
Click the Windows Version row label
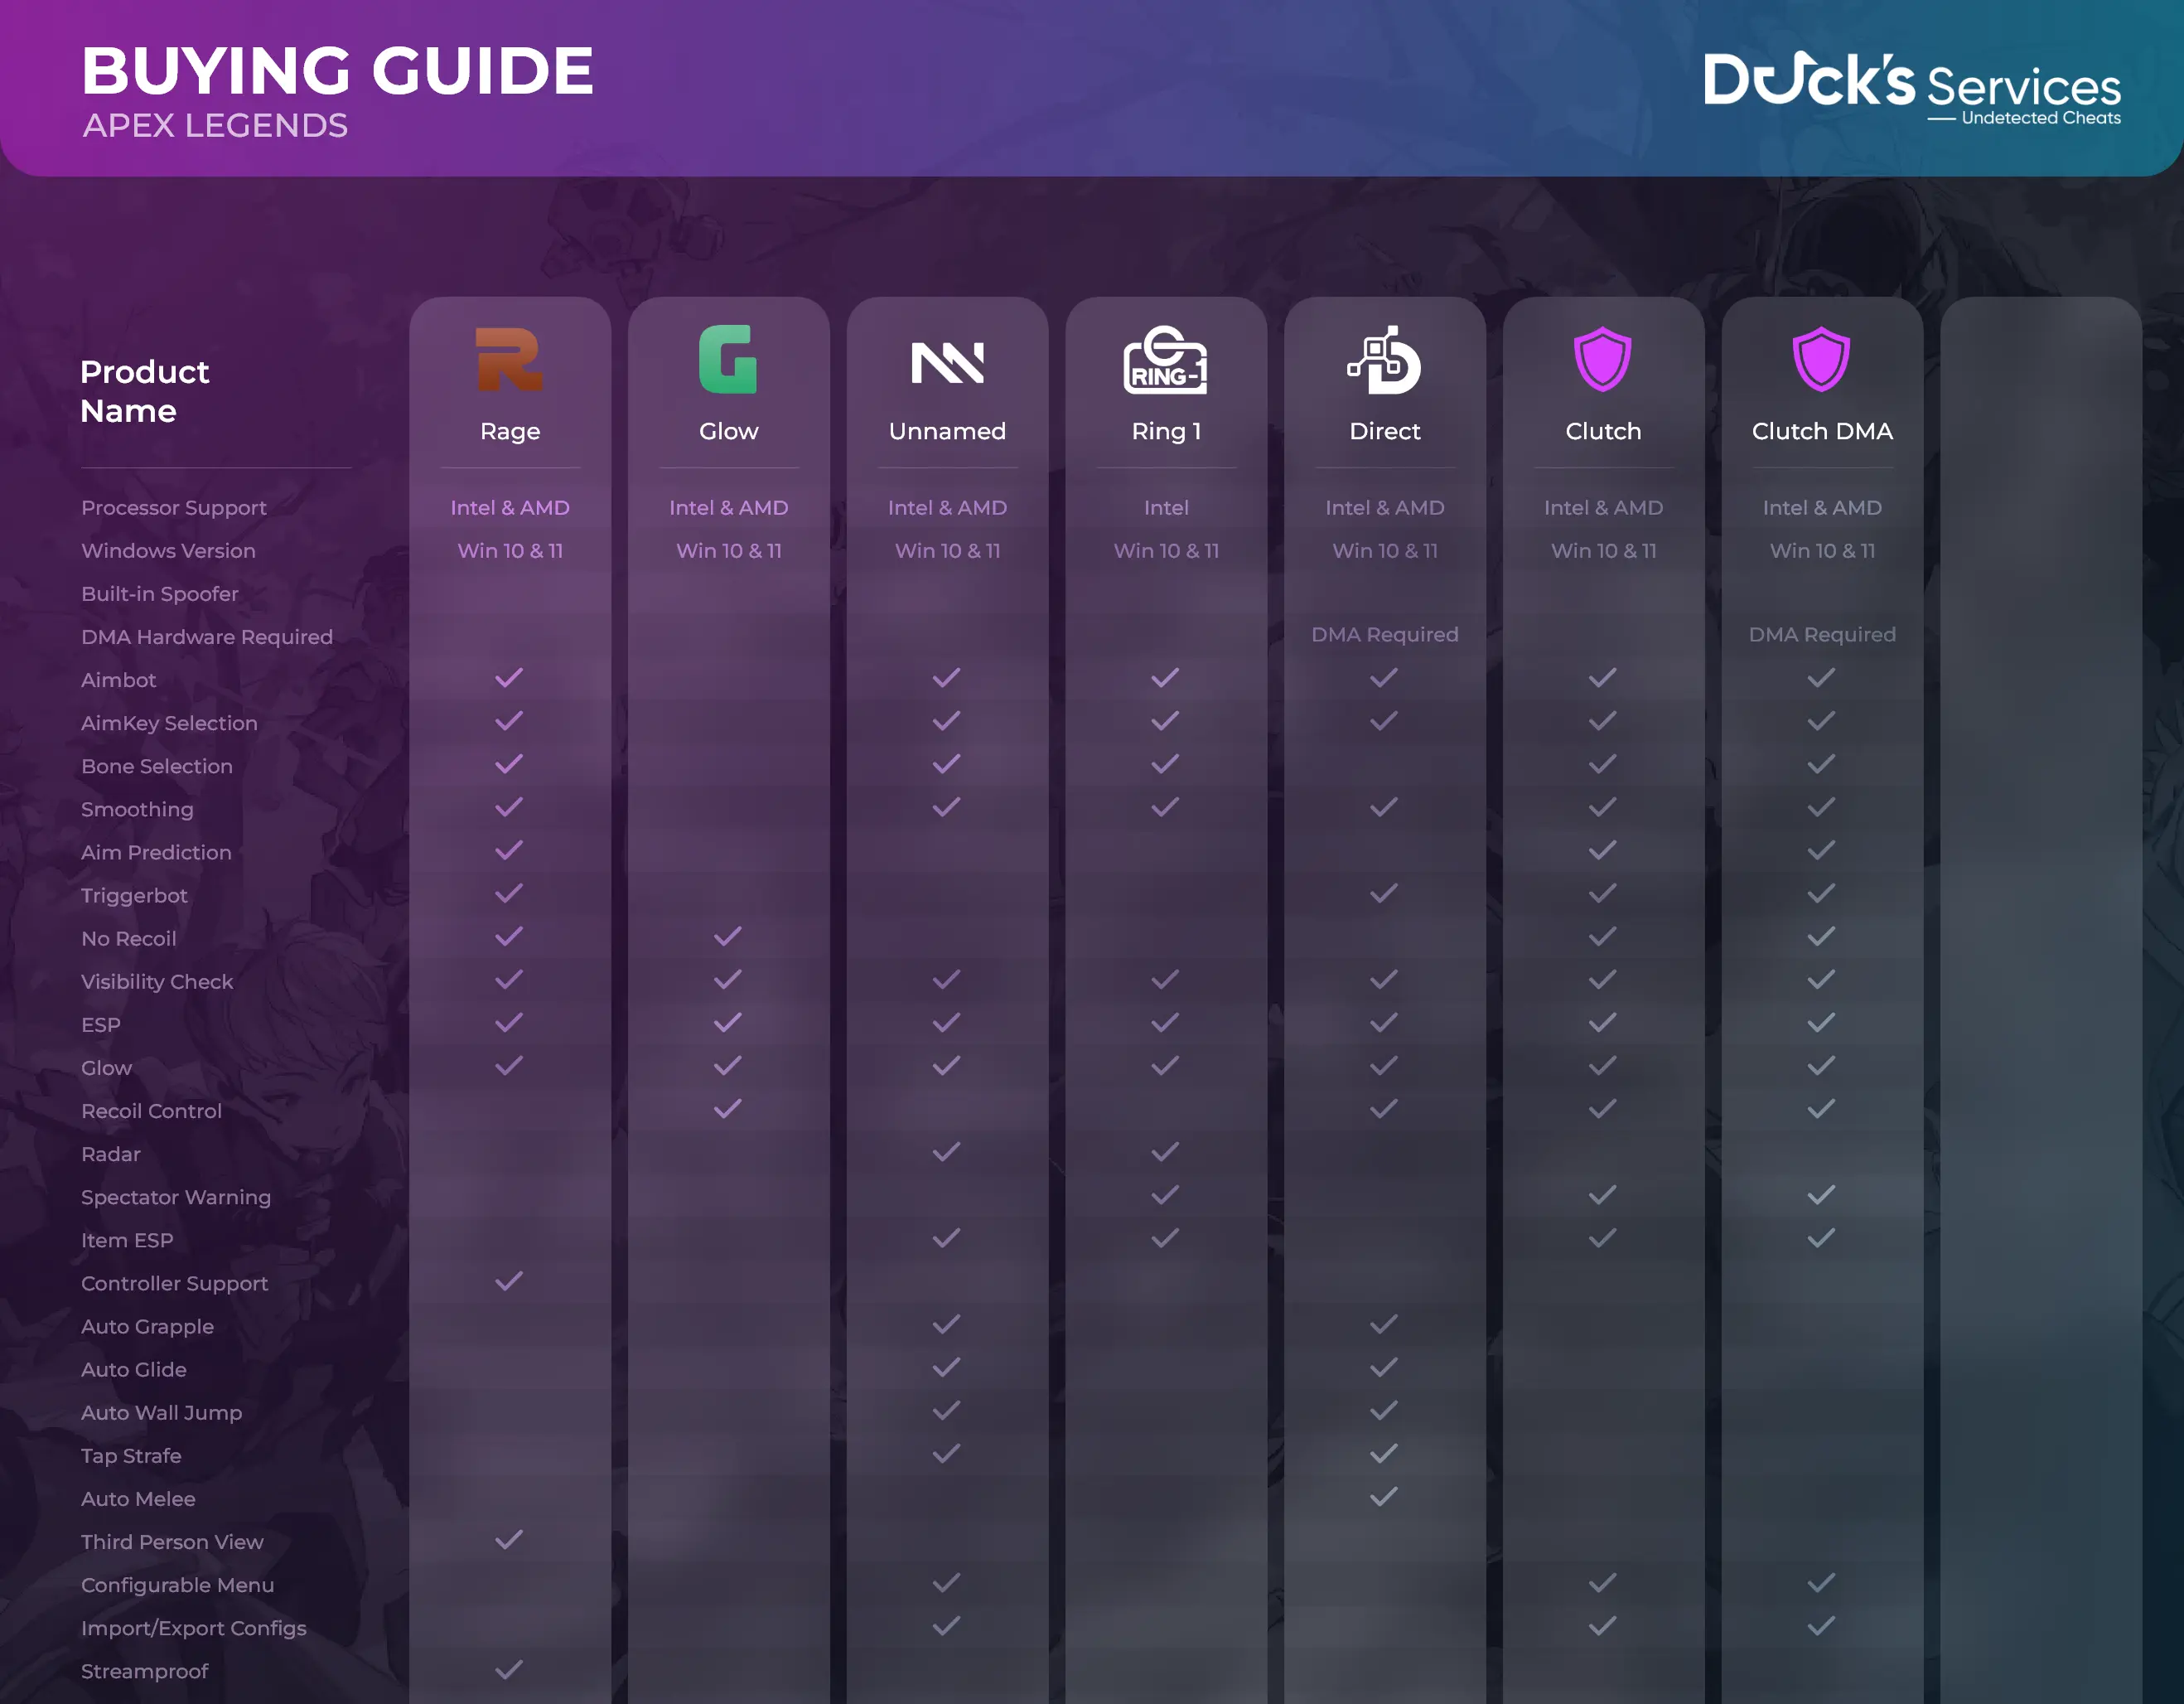tap(168, 551)
